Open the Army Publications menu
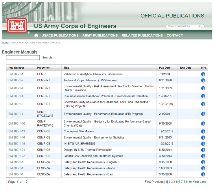214x190 pixels. 100,35
